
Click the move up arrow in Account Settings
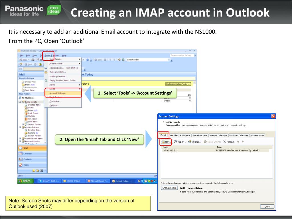click(238, 142)
